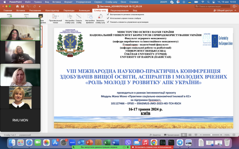Image resolution: width=239 pixels, height=149 pixels.
Task: Click the zoom out minus button
Action: [x=201, y=135]
